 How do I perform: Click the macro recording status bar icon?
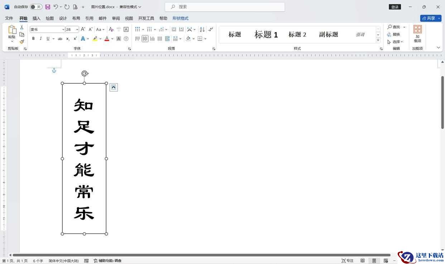[x=86, y=261]
